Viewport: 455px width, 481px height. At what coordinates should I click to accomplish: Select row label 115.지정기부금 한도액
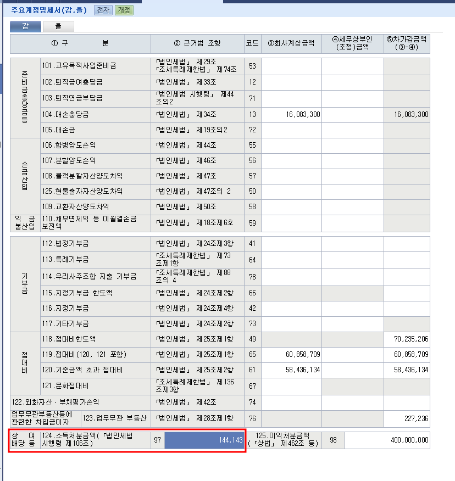click(x=96, y=293)
